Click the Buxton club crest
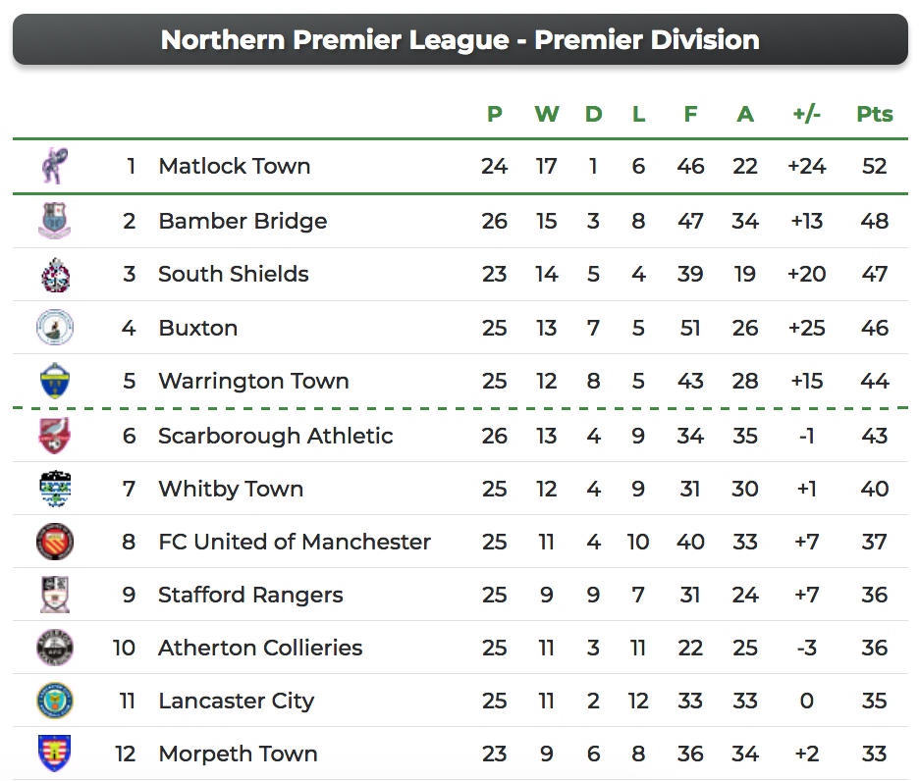Screen dimensions: 919x781 (55, 327)
